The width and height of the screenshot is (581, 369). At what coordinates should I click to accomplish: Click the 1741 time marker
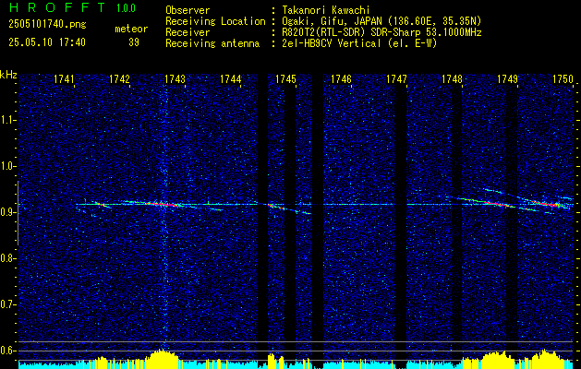[64, 79]
